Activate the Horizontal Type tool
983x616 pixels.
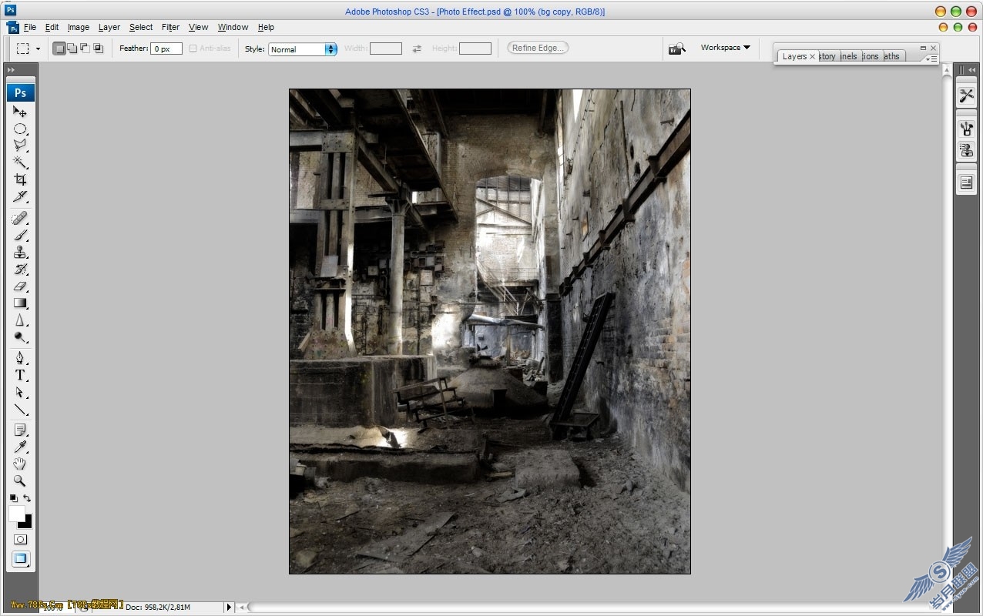pos(20,375)
